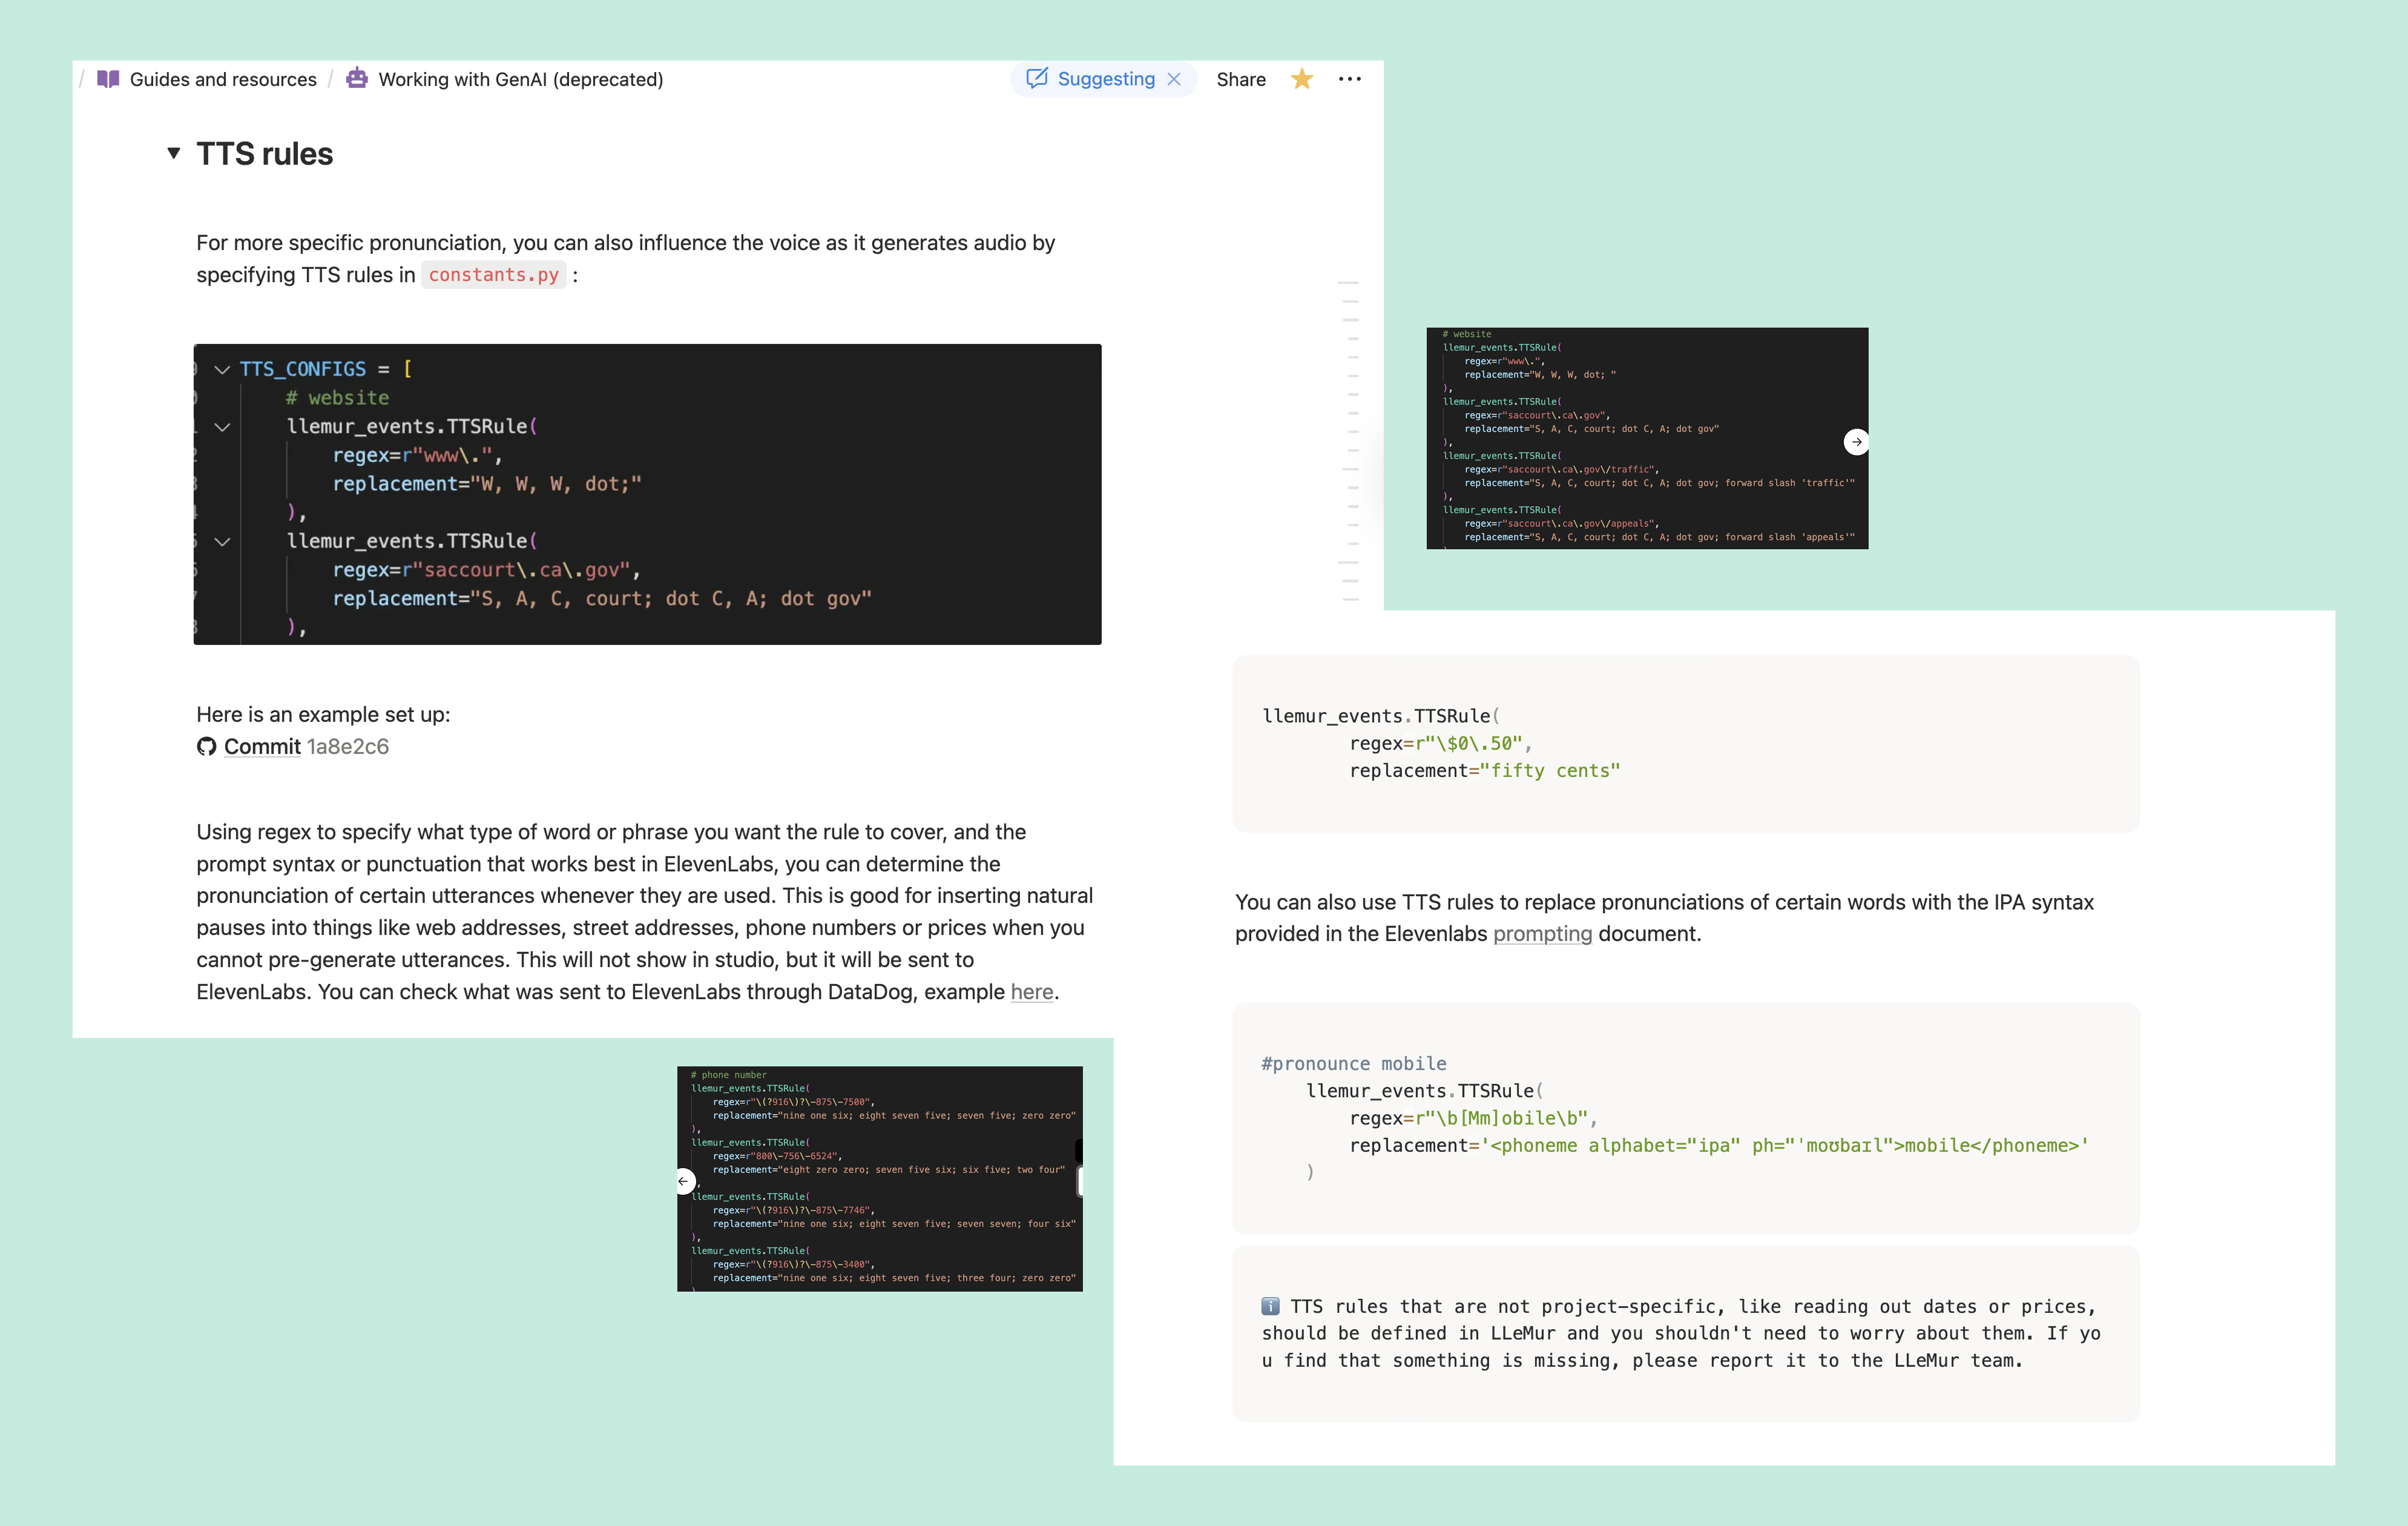The width and height of the screenshot is (2408, 1526).
Task: Open the three-dots more options menu
Action: 1349,79
